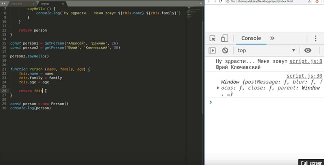Click the string 'Алексей' on line 15

click(76, 43)
